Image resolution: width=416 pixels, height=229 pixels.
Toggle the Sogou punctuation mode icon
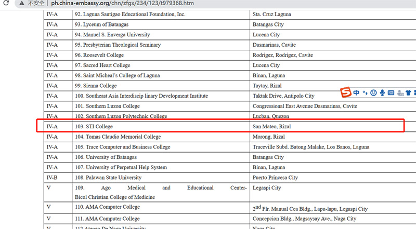click(365, 92)
